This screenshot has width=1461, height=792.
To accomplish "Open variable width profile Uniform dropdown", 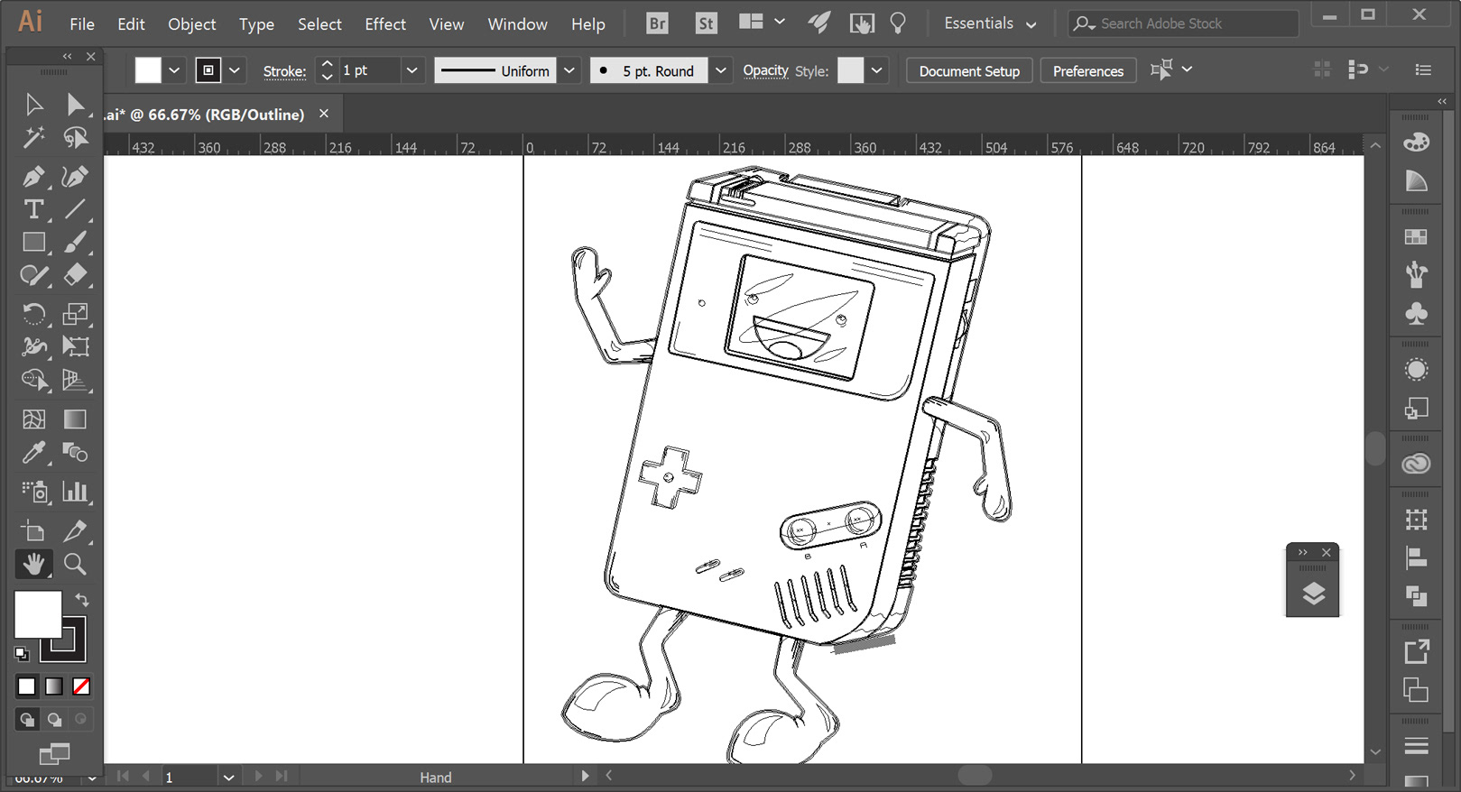I will [x=569, y=70].
